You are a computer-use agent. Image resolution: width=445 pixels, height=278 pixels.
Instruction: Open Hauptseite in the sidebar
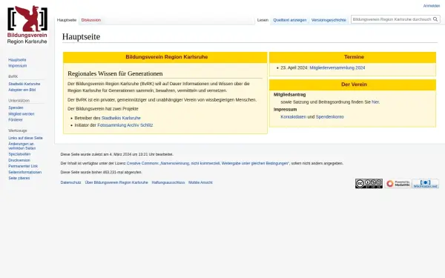(x=17, y=60)
